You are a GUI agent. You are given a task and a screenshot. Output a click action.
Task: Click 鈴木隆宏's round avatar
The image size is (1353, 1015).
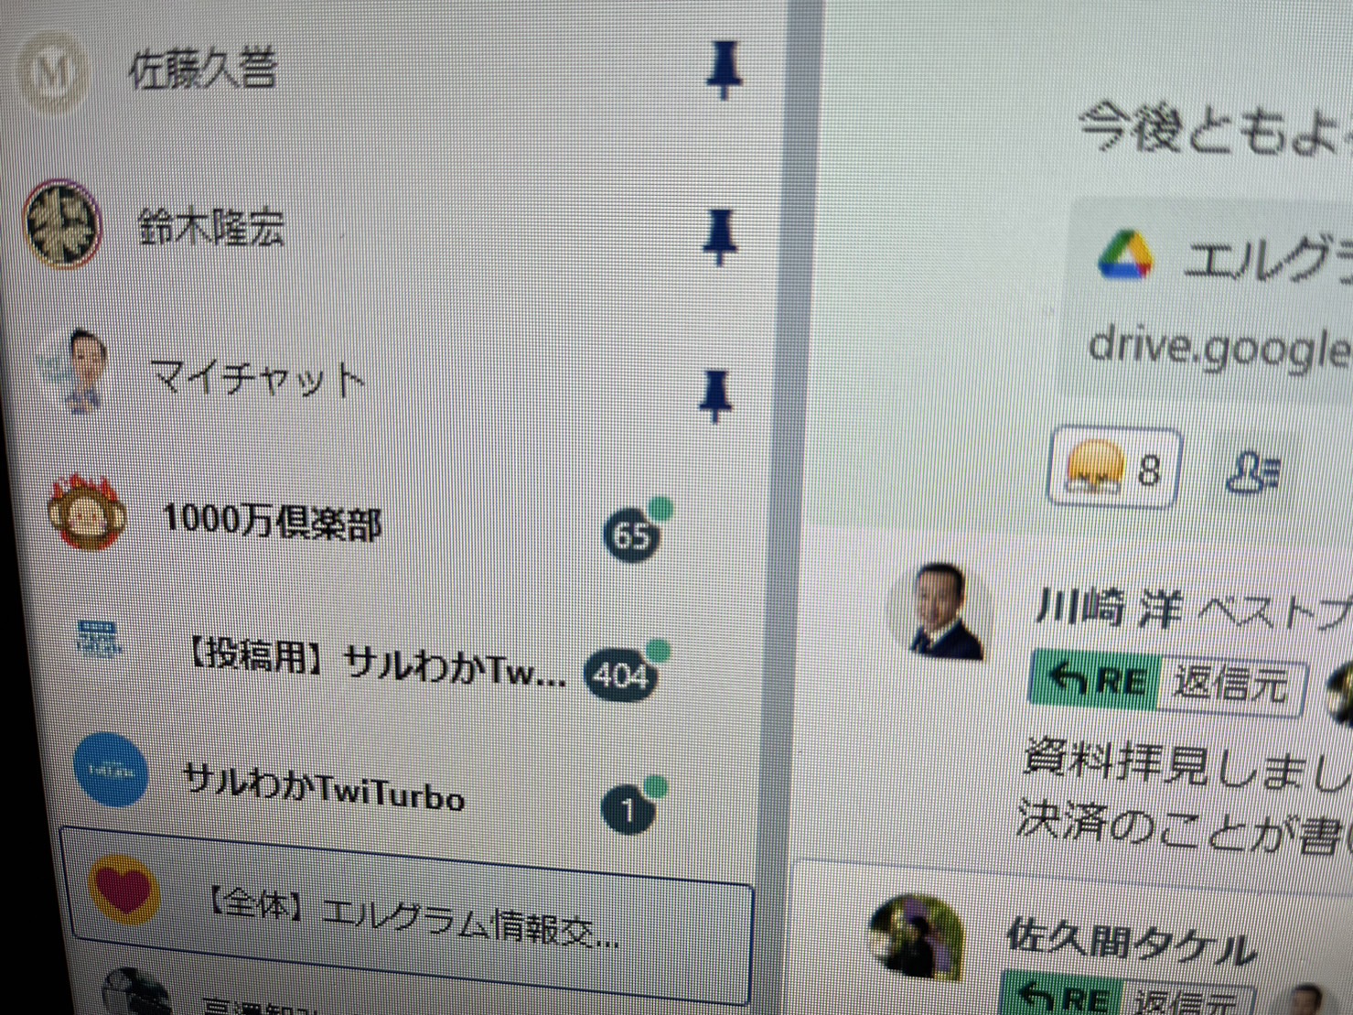click(x=61, y=224)
